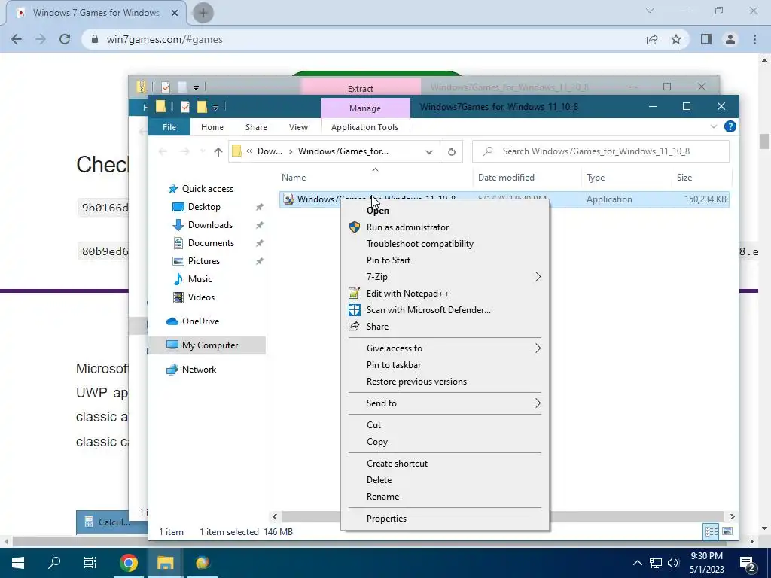This screenshot has height=578, width=771.
Task: Click the Extract tab in back window
Action: (x=361, y=89)
